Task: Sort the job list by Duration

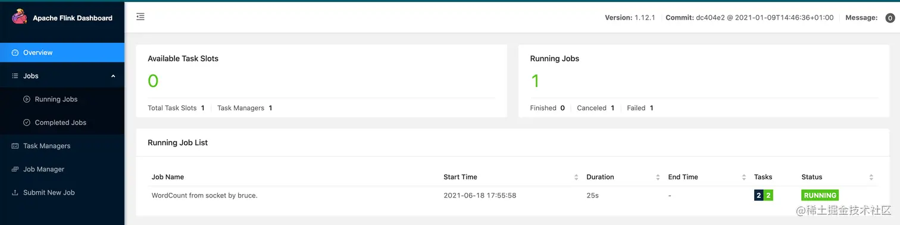Action: 658,177
